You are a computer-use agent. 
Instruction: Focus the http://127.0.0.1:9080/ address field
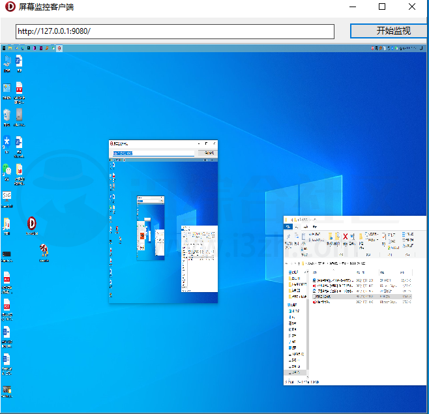(x=175, y=31)
